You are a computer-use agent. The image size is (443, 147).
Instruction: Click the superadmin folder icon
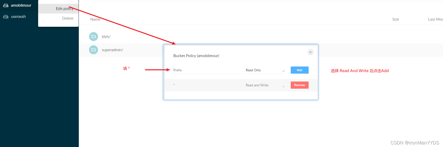click(93, 50)
